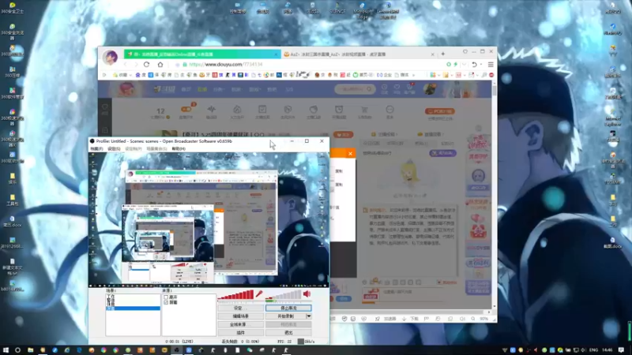Open the 90% zoom control in browser status bar
Screen dimensions: 632x355
click(x=483, y=319)
